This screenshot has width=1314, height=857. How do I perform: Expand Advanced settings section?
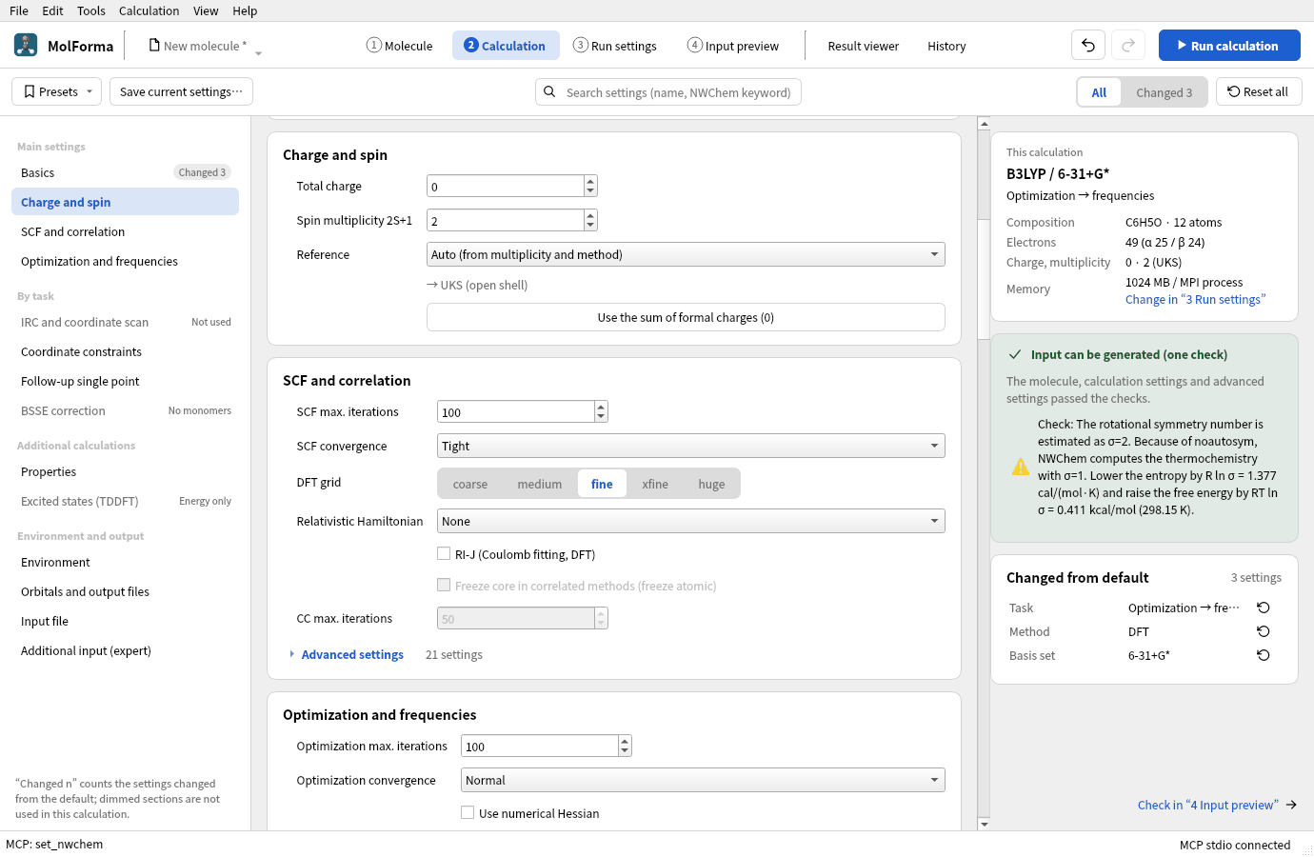(x=347, y=654)
